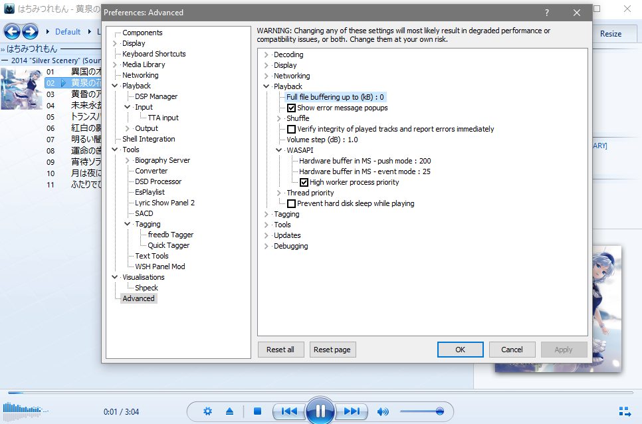This screenshot has width=642, height=424.
Task: Select Converter preferences page
Action: [x=151, y=171]
